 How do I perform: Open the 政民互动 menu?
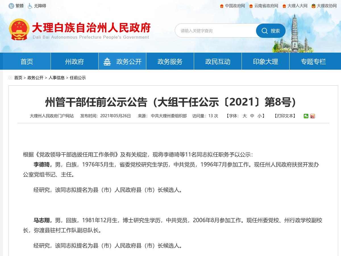tap(218, 61)
